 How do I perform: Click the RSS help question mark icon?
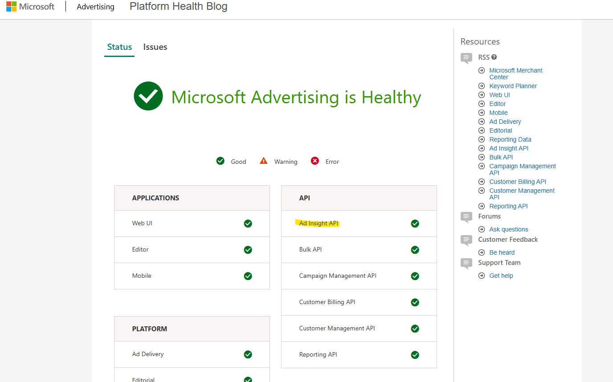494,57
